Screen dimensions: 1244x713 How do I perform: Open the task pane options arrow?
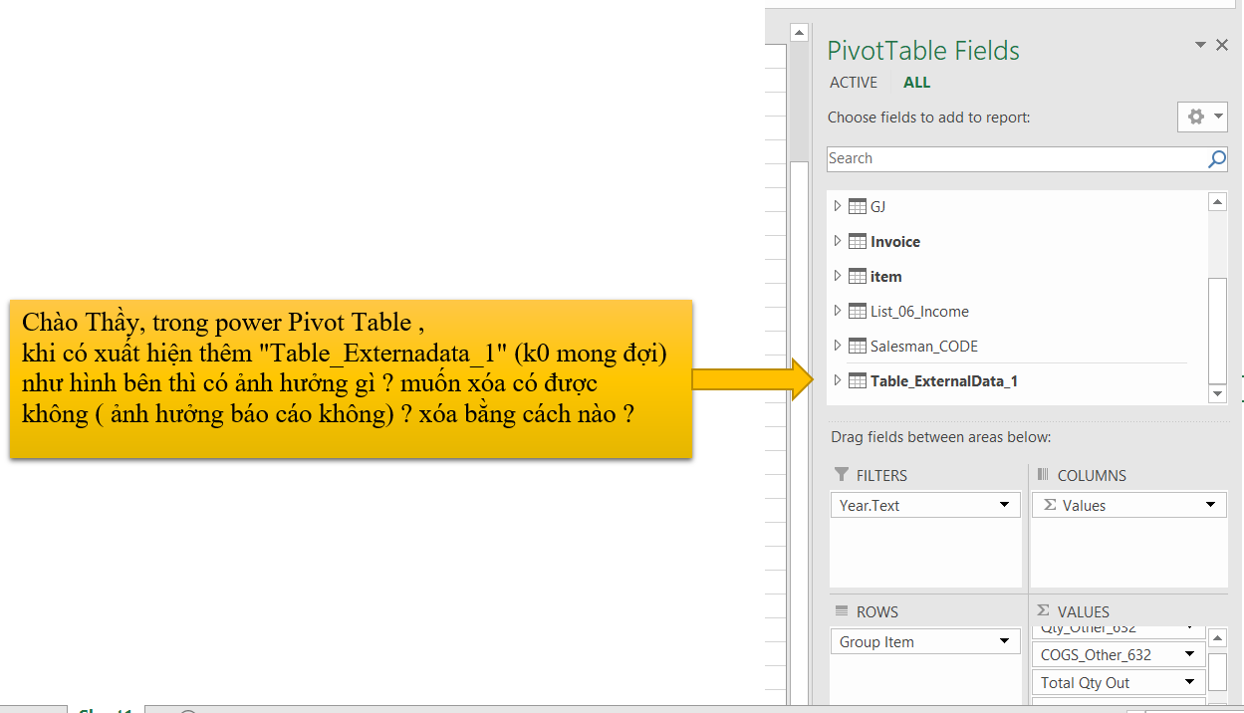(1200, 45)
